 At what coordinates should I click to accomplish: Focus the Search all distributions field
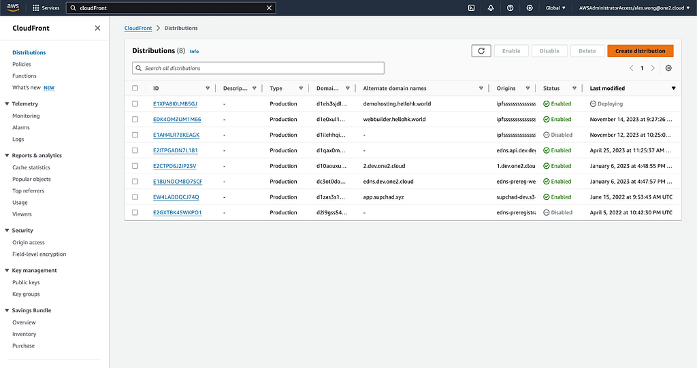tap(258, 68)
